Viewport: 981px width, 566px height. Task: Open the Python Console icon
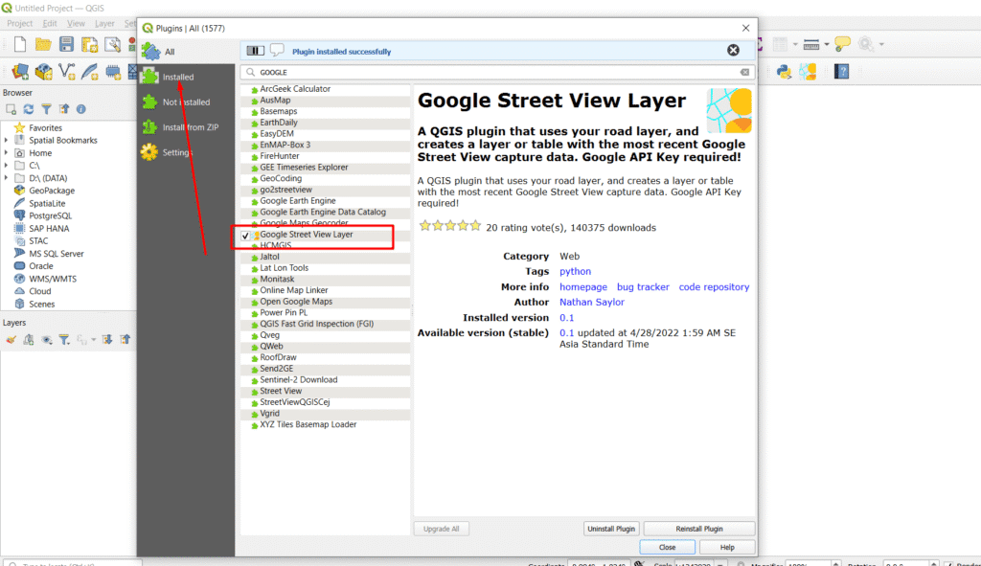click(x=784, y=72)
